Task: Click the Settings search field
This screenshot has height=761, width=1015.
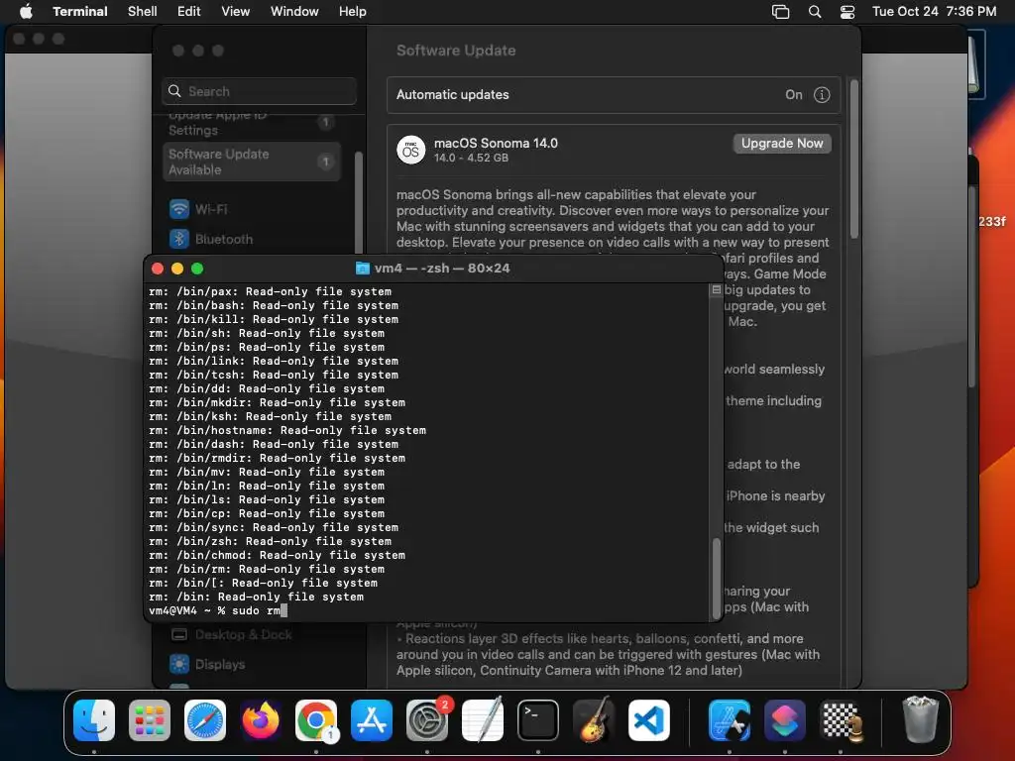Action: pos(259,91)
